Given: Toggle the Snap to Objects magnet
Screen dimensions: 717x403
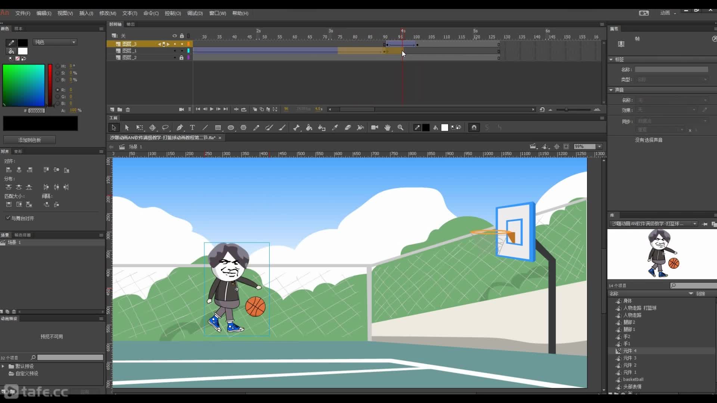Looking at the screenshot, I should click(474, 128).
